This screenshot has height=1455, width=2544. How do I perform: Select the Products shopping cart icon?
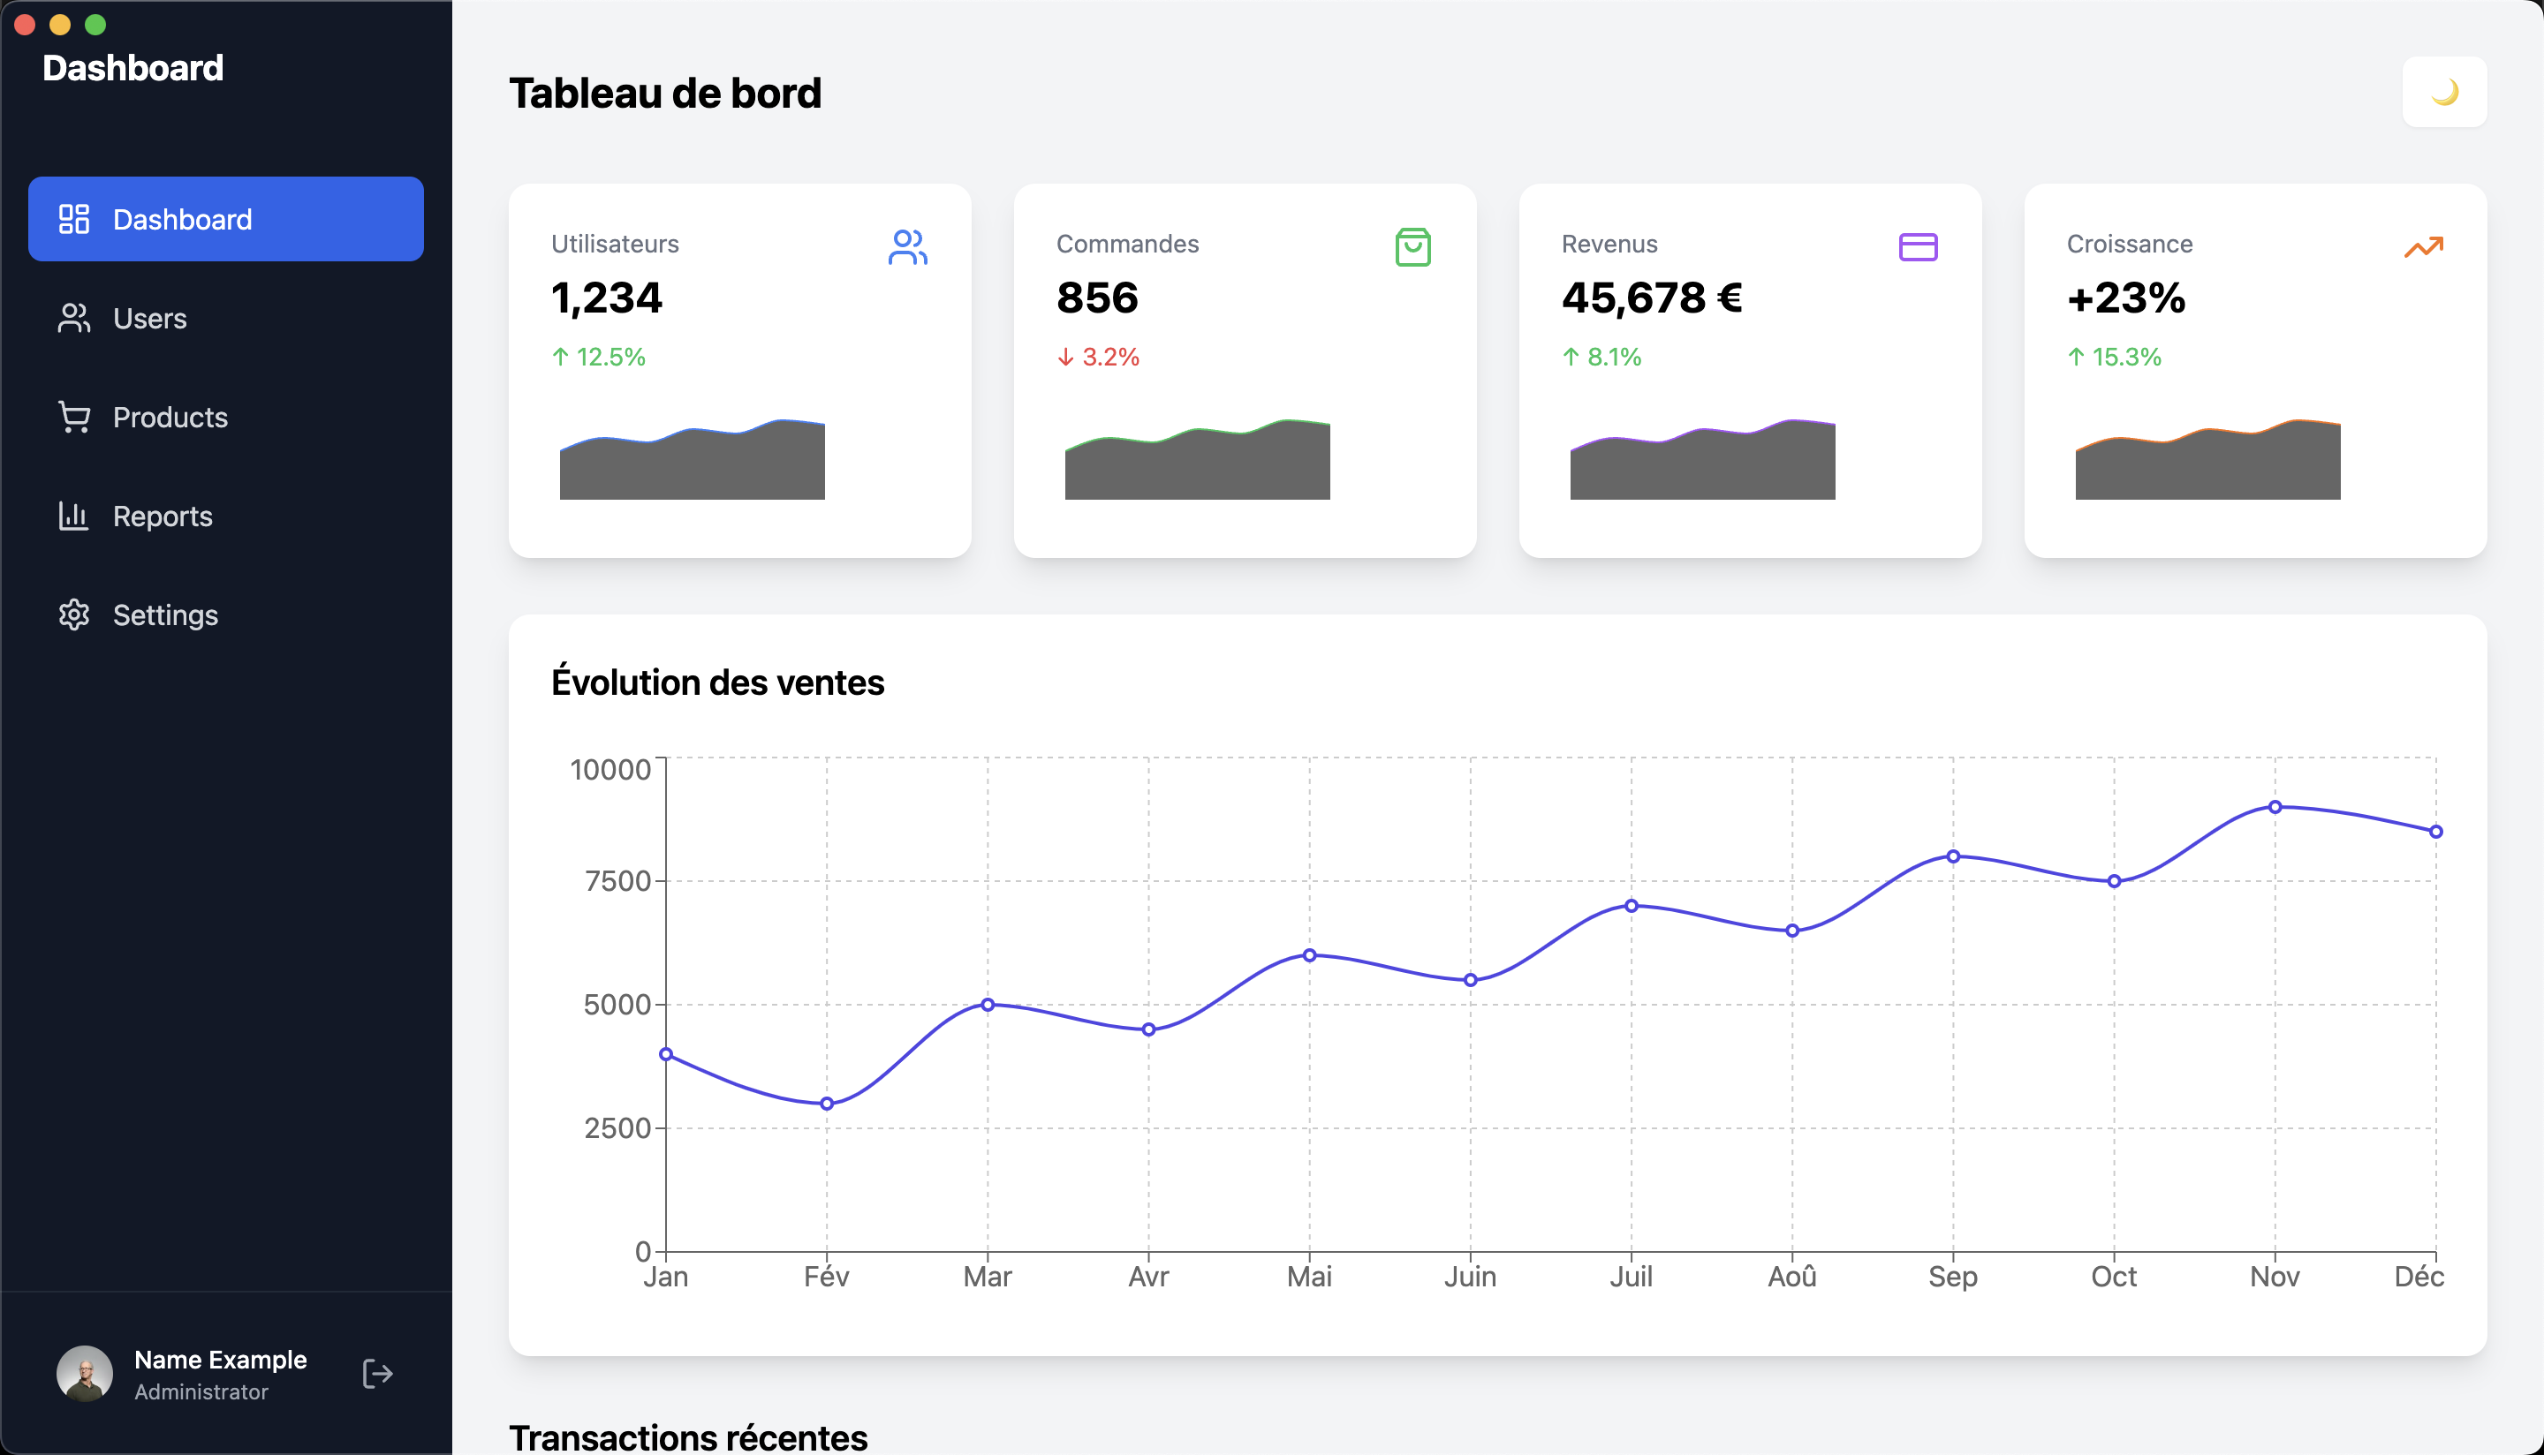pos(75,417)
